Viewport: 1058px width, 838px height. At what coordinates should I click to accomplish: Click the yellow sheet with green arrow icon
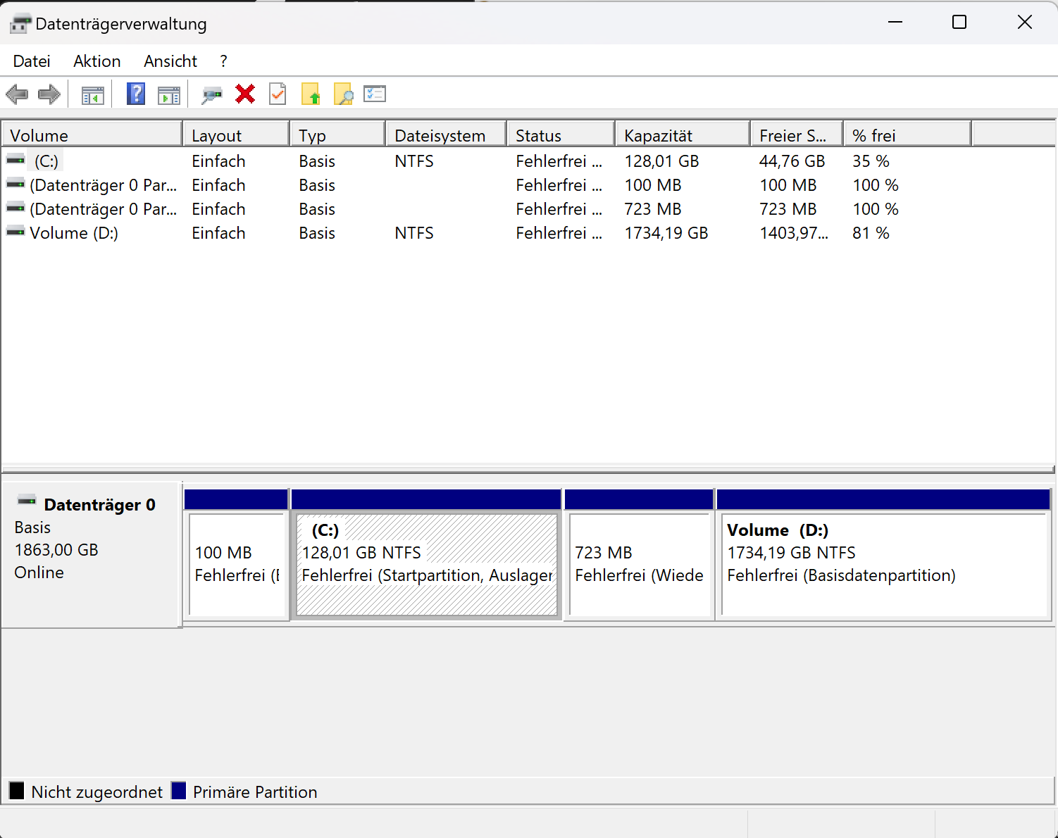[x=311, y=94]
